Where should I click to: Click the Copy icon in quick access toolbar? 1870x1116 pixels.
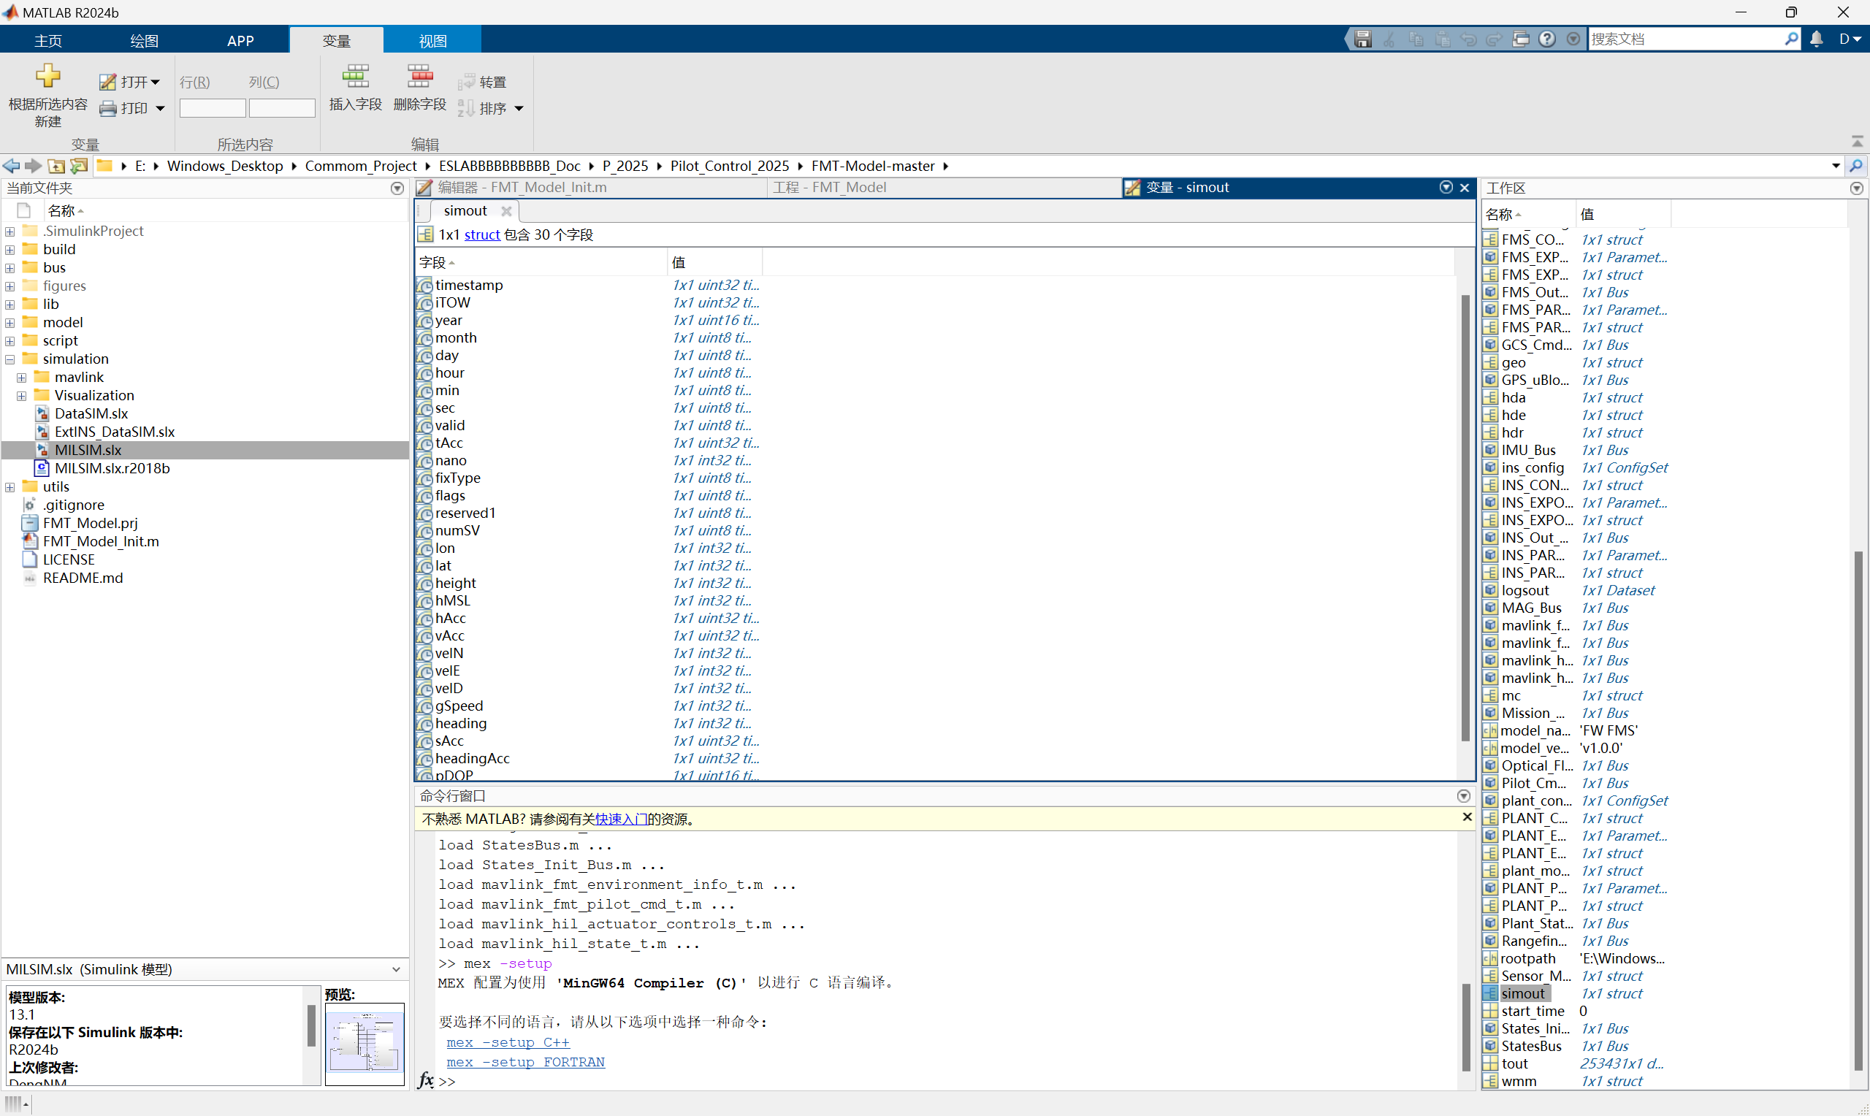coord(1416,39)
